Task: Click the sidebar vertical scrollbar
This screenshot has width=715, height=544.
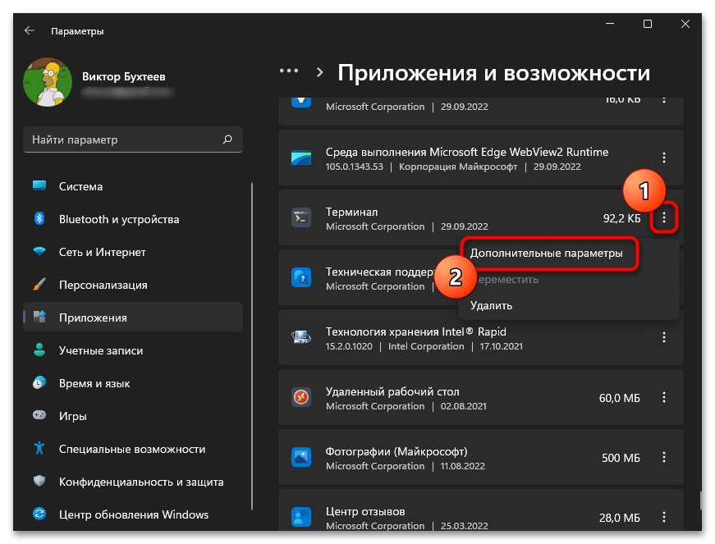Action: (x=252, y=346)
